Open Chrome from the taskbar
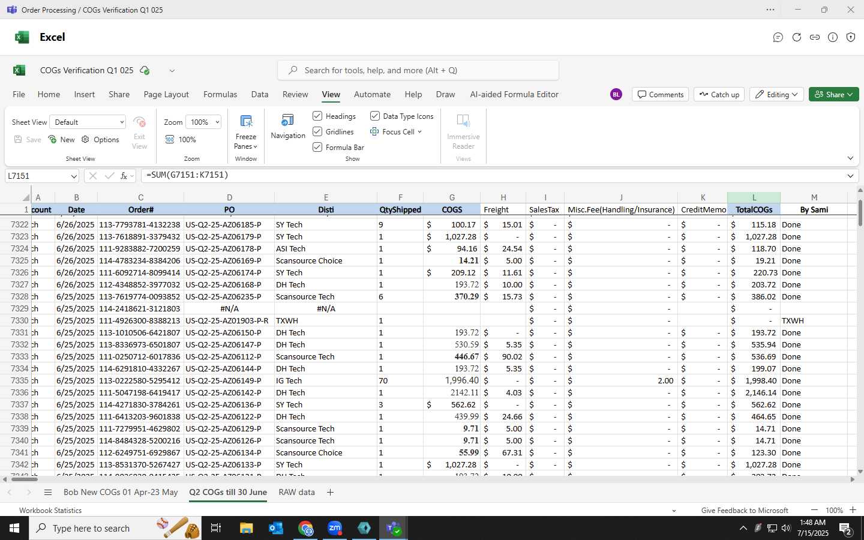The height and width of the screenshot is (540, 864). coord(306,528)
